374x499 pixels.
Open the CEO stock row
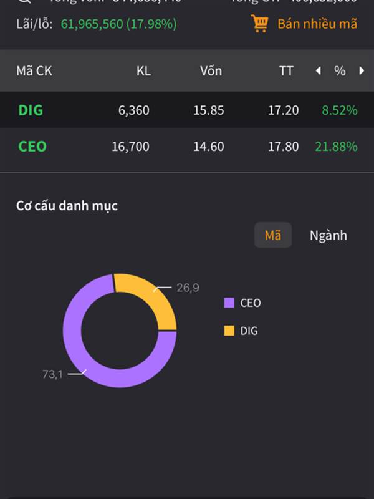coord(32,147)
